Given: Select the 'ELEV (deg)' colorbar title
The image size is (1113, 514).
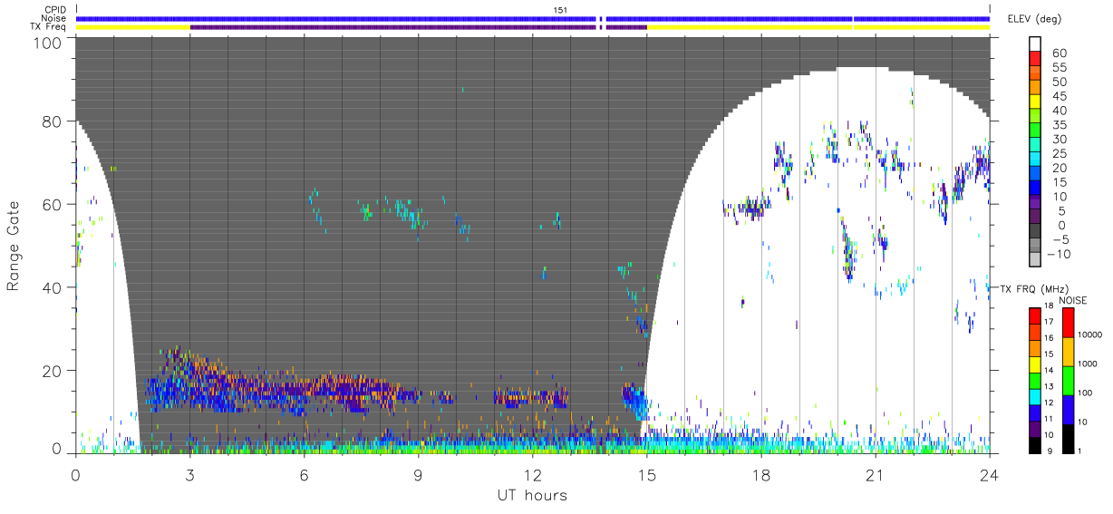Looking at the screenshot, I should click(x=1034, y=19).
